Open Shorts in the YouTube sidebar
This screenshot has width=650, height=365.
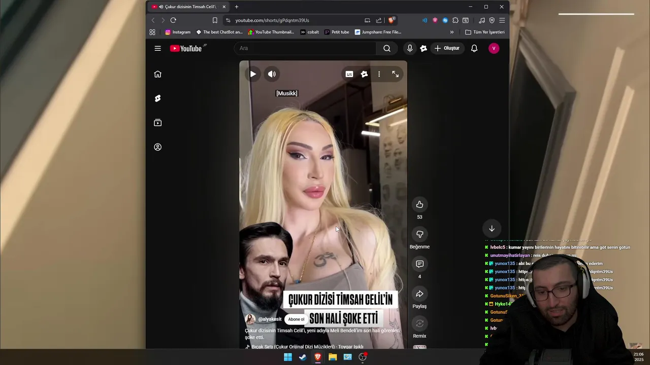click(x=158, y=98)
